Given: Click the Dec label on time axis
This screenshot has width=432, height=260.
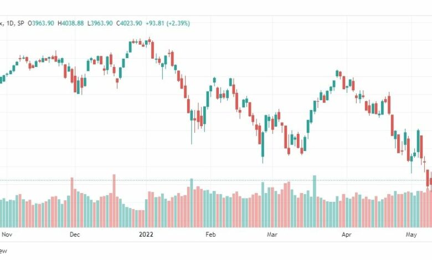Looking at the screenshot, I should pyautogui.click(x=75, y=235).
